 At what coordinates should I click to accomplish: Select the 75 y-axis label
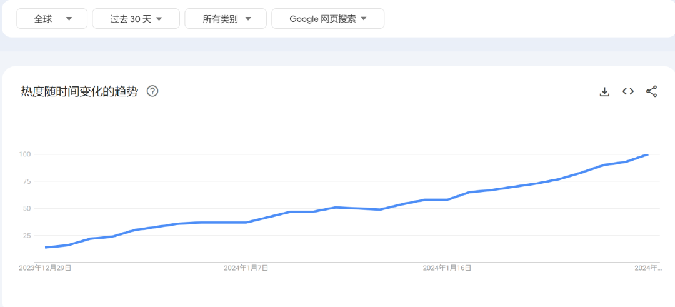[26, 181]
